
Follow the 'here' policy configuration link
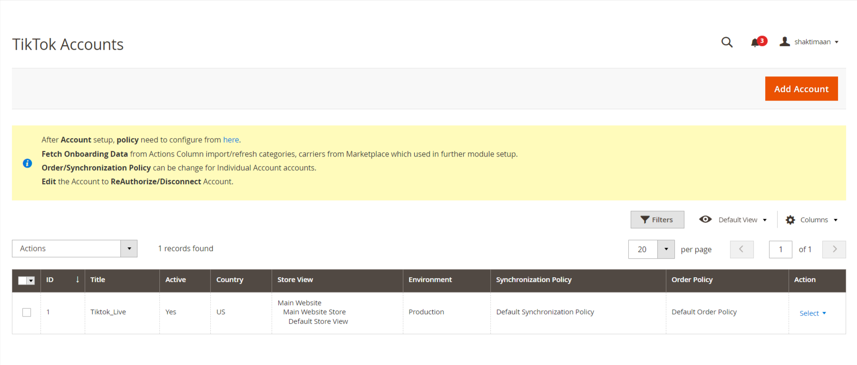point(231,140)
